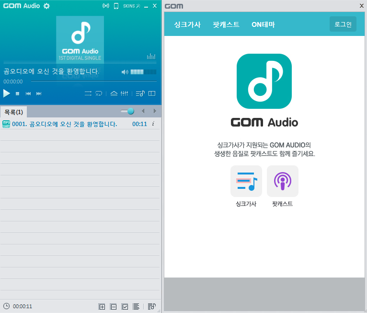Open the mobile device icon
The width and height of the screenshot is (367, 313).
pos(116,6)
